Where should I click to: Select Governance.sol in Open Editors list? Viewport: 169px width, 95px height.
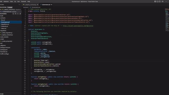click(x=11, y=12)
